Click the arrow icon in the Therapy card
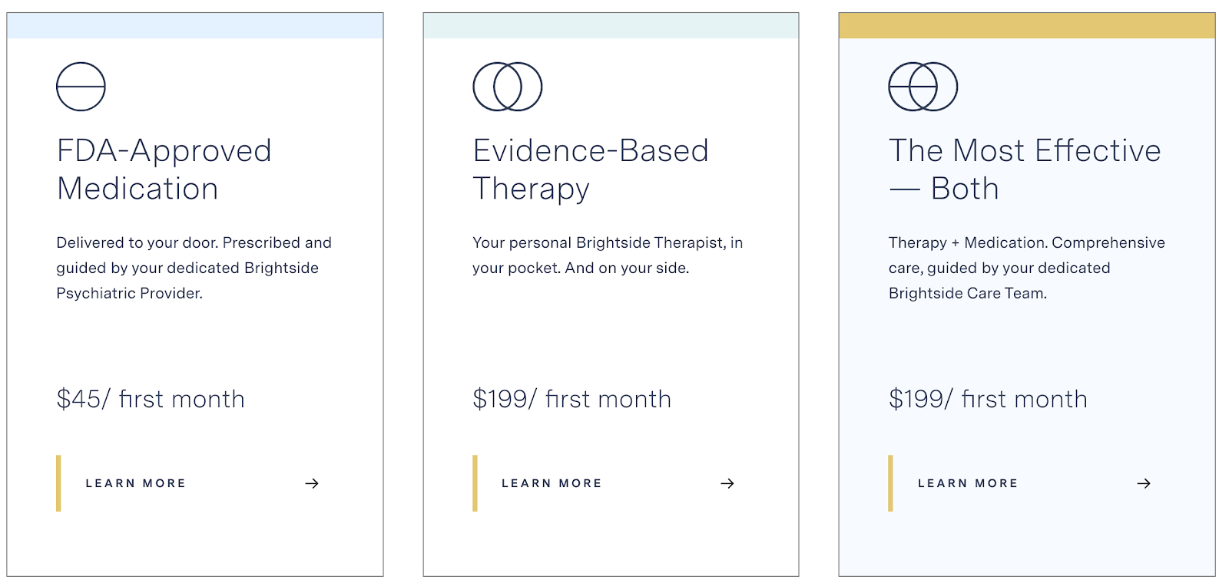 pos(727,483)
